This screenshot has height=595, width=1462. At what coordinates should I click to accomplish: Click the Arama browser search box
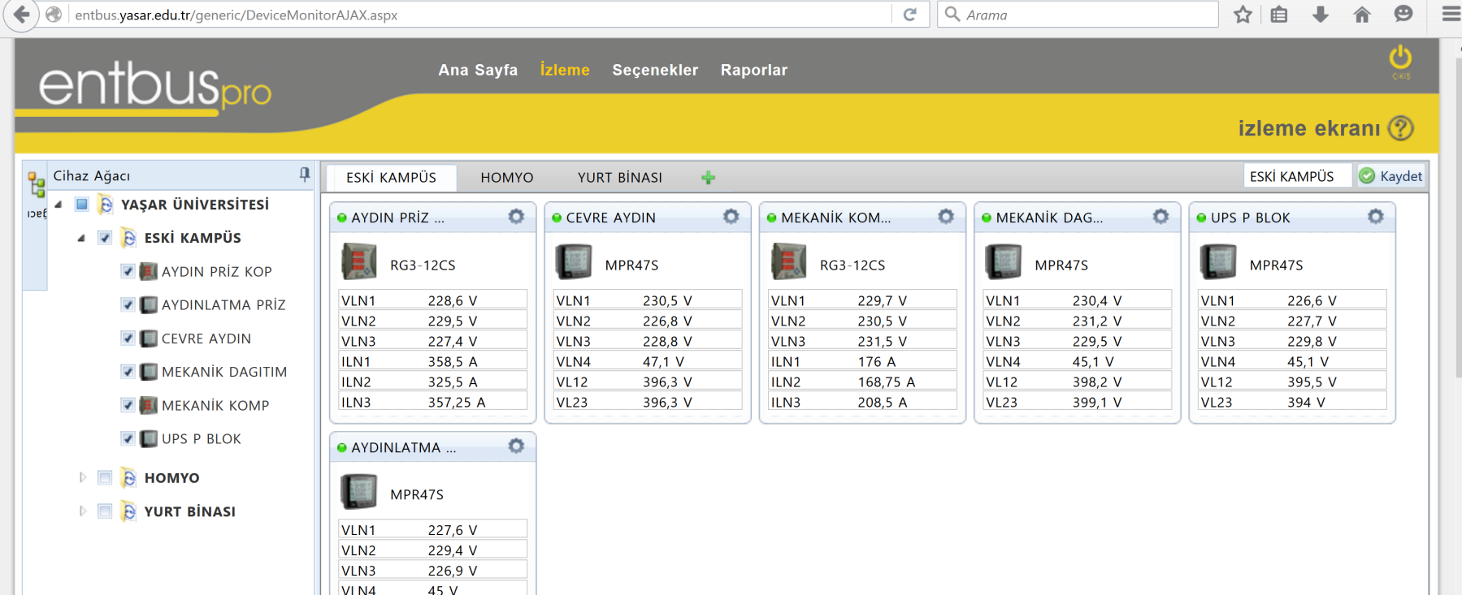pos(1078,15)
